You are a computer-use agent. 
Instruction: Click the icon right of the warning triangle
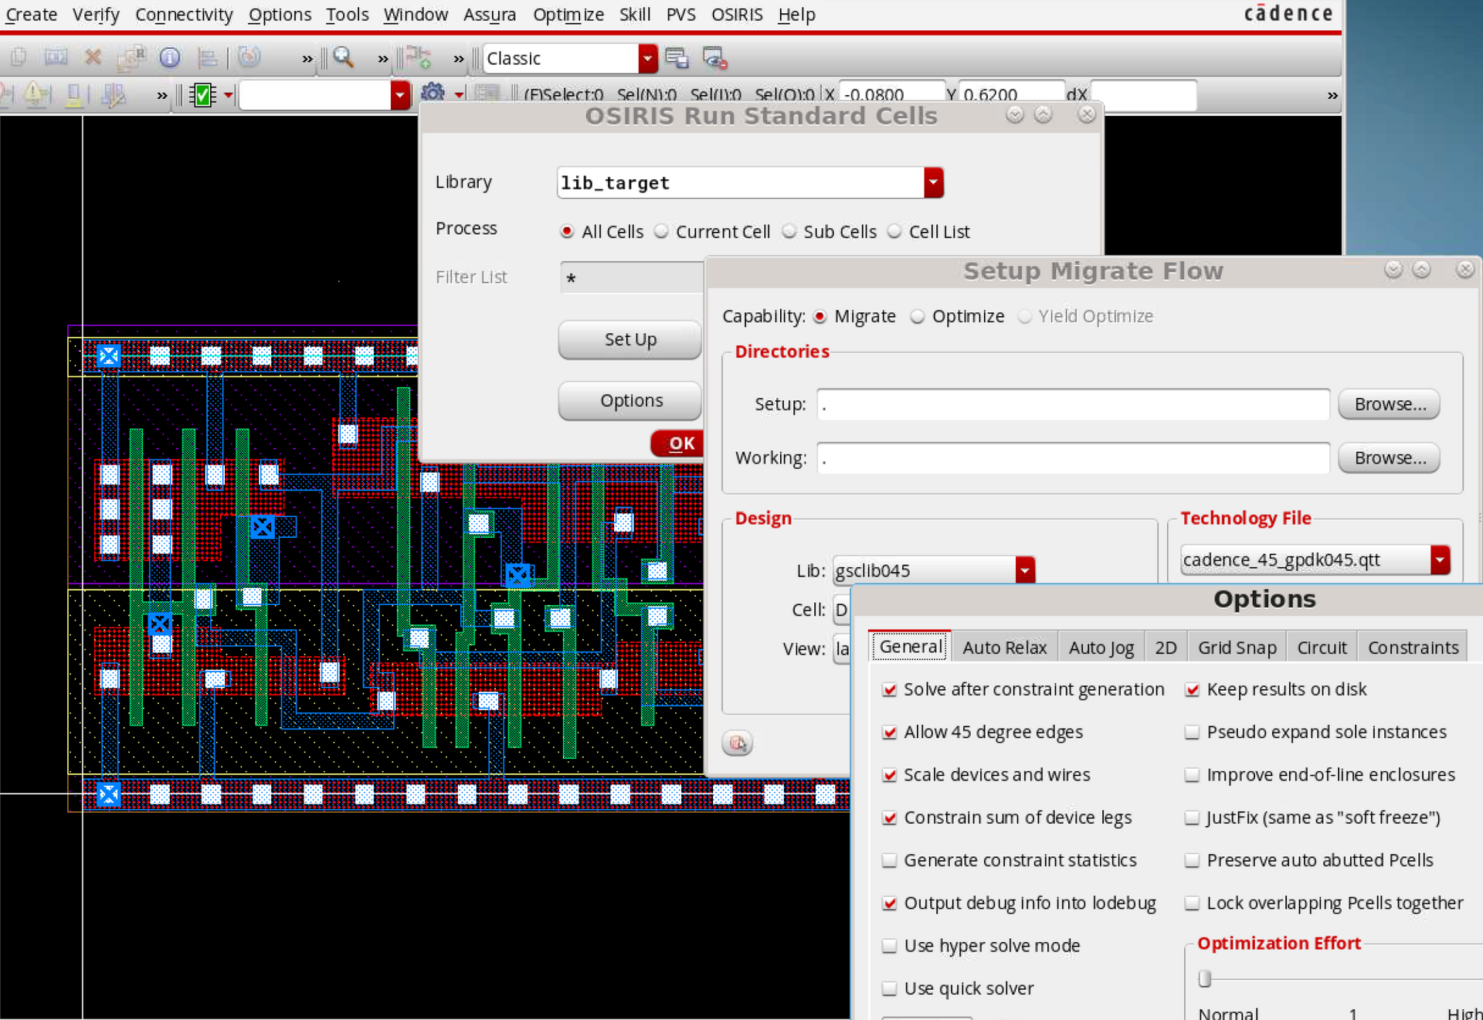74,94
